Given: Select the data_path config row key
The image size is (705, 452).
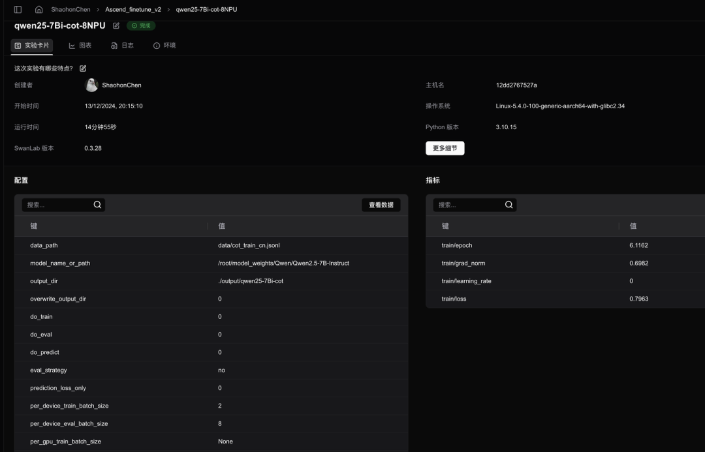Looking at the screenshot, I should point(44,245).
